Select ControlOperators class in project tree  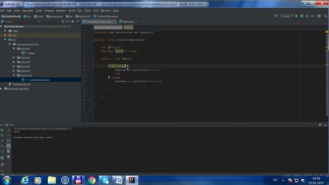(x=39, y=80)
